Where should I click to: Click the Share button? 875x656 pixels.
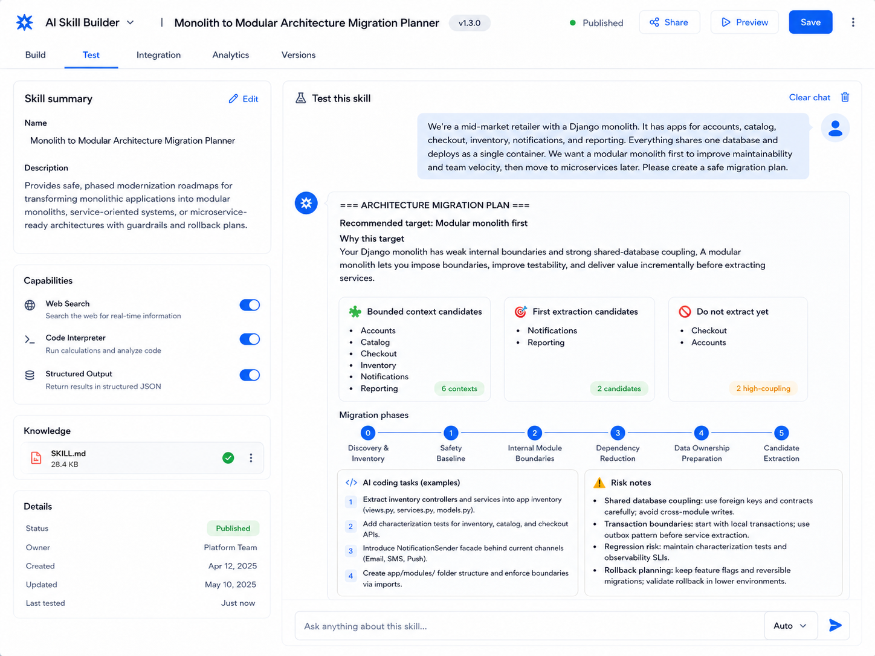click(670, 22)
